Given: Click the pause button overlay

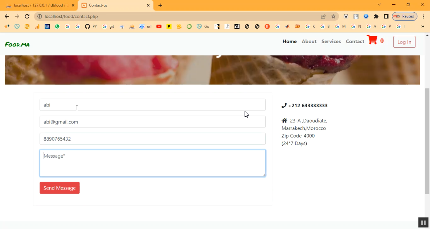Looking at the screenshot, I should [x=423, y=222].
